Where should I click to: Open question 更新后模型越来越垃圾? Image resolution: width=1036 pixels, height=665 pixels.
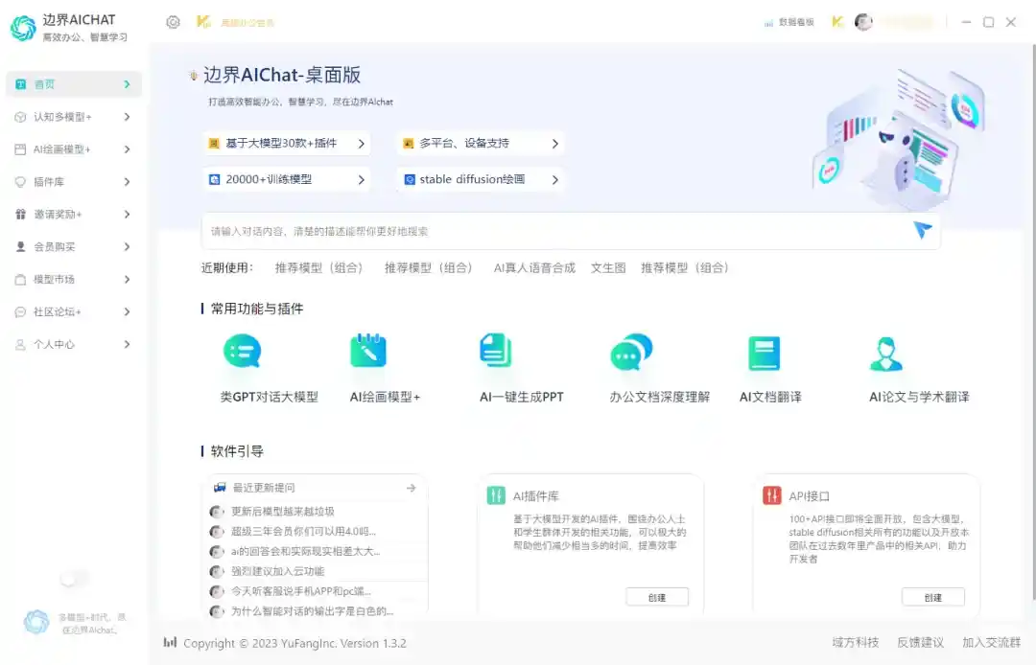[x=282, y=512]
